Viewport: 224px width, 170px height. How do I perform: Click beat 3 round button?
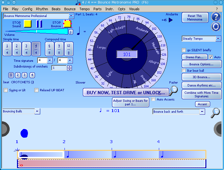click(x=24, y=75)
